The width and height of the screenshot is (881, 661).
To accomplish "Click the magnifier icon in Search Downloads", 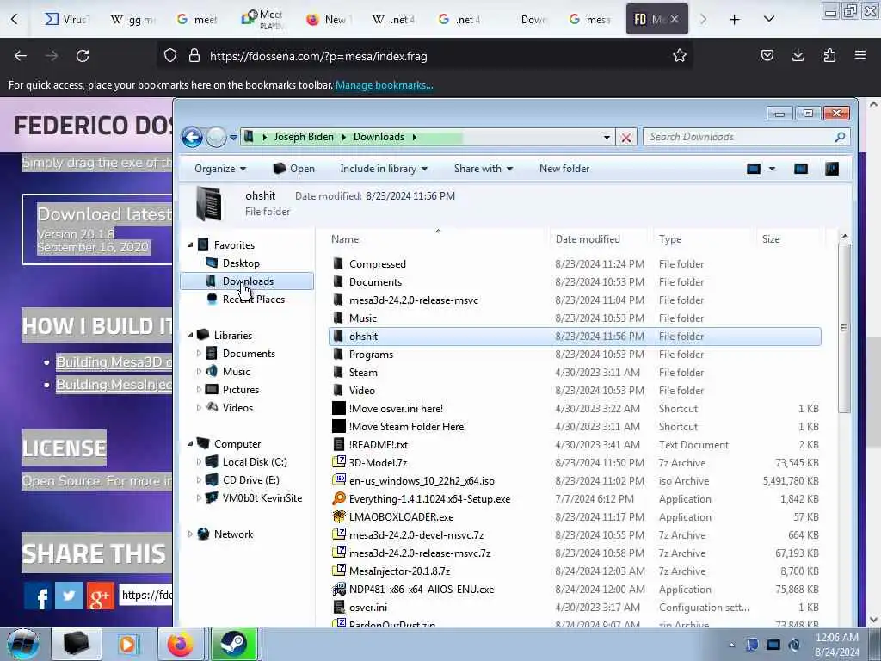I will pos(840,137).
